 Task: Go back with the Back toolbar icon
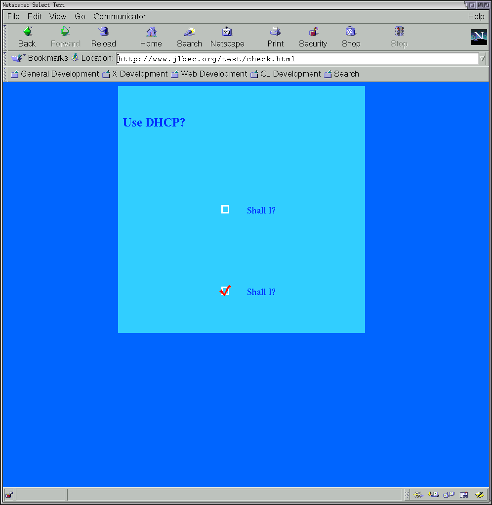(x=27, y=37)
